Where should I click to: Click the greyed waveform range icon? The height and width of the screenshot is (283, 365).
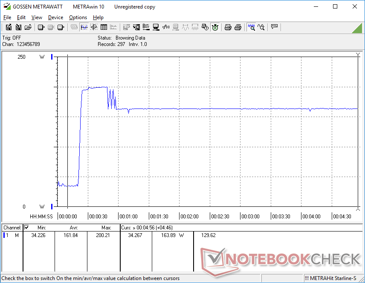tap(195, 27)
